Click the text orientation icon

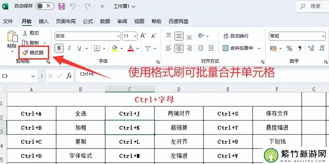201,36
